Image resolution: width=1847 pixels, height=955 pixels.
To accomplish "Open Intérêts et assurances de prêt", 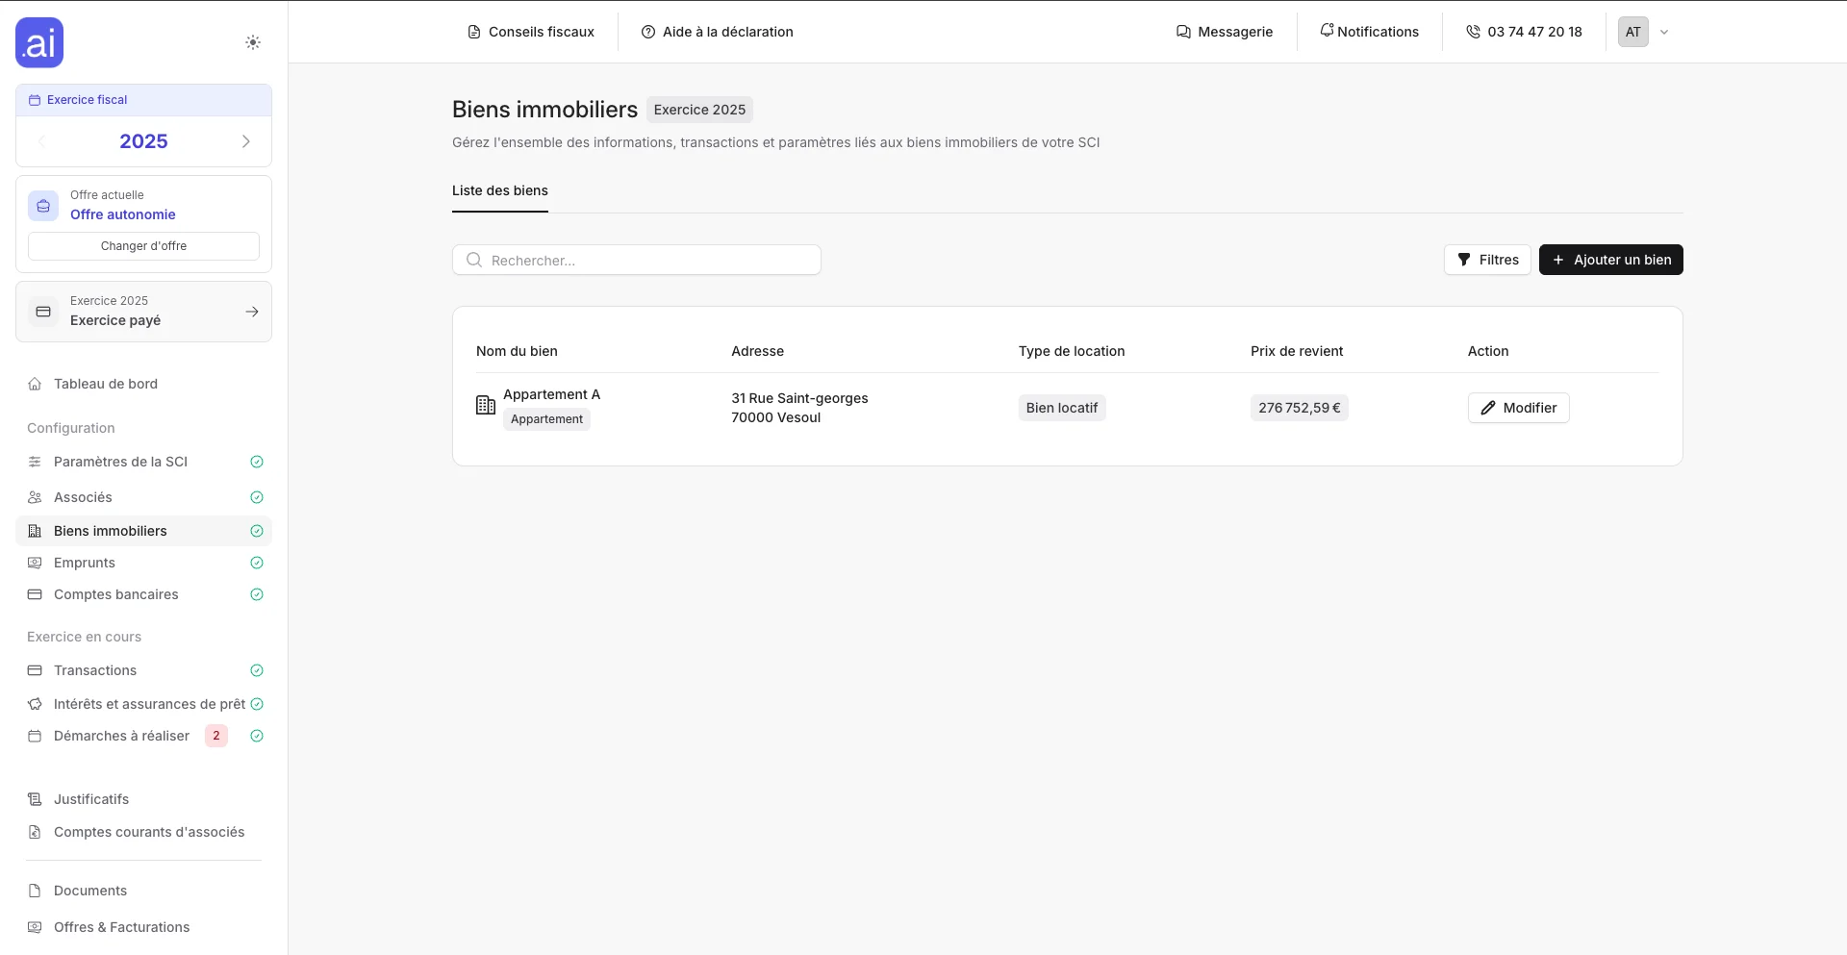I will [x=149, y=704].
